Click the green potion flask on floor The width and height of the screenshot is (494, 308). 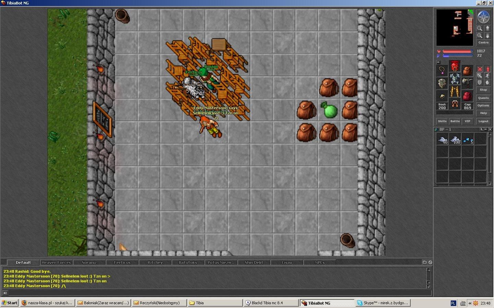(x=329, y=110)
